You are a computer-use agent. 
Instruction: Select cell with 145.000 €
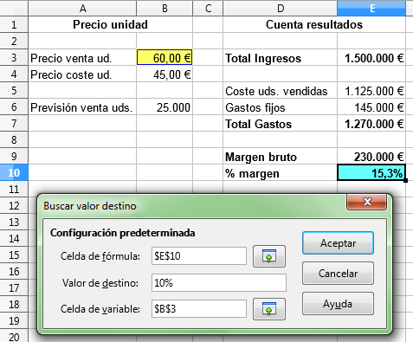(371, 106)
